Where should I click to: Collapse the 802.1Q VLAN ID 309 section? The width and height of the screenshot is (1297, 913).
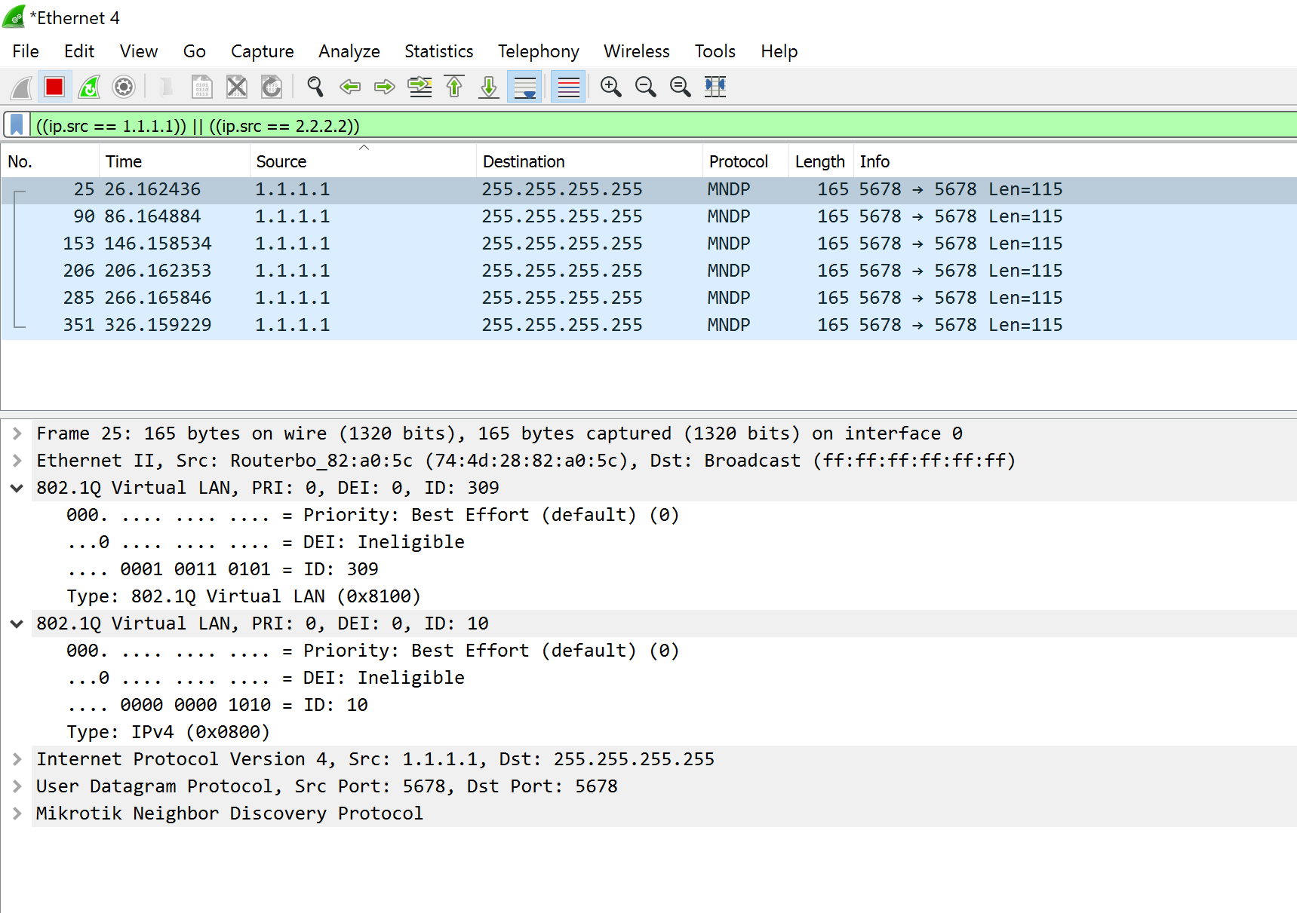click(x=17, y=488)
